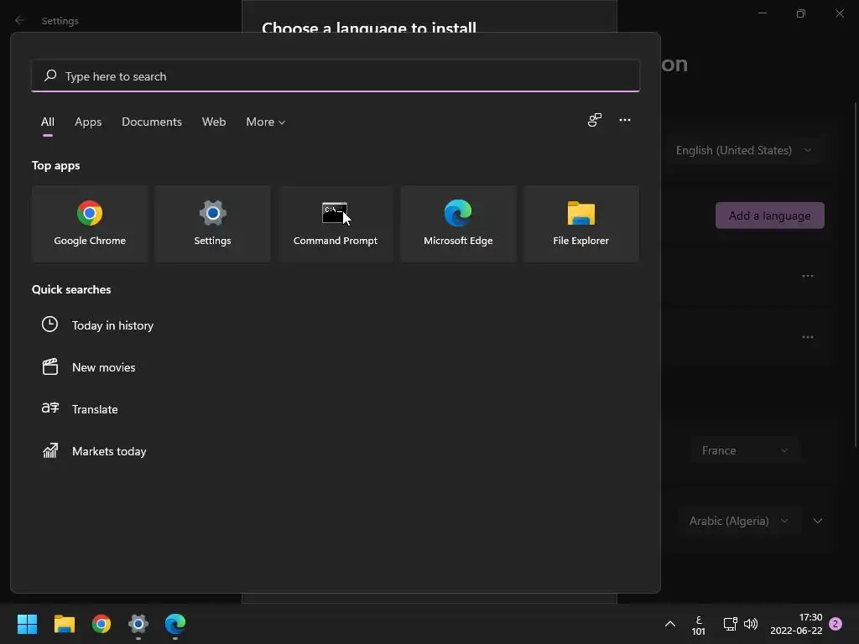
Task: Click the Arabic 101 keyboard layout indicator
Action: (699, 625)
